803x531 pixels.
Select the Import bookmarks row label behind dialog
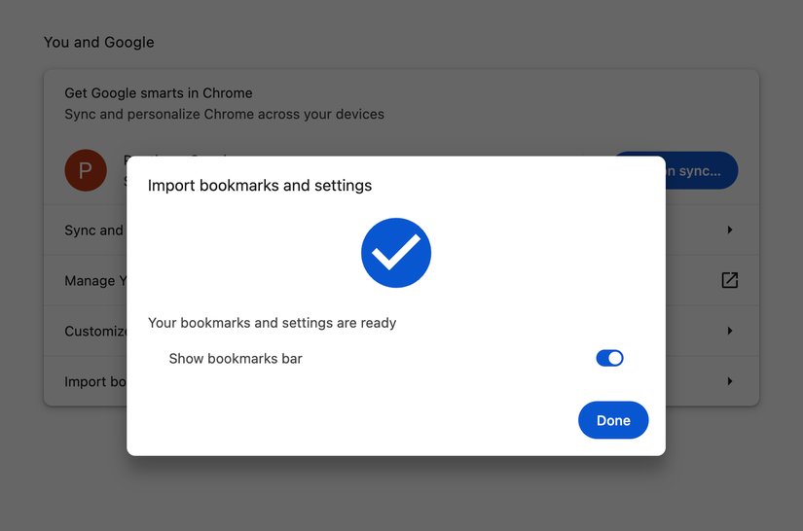95,381
